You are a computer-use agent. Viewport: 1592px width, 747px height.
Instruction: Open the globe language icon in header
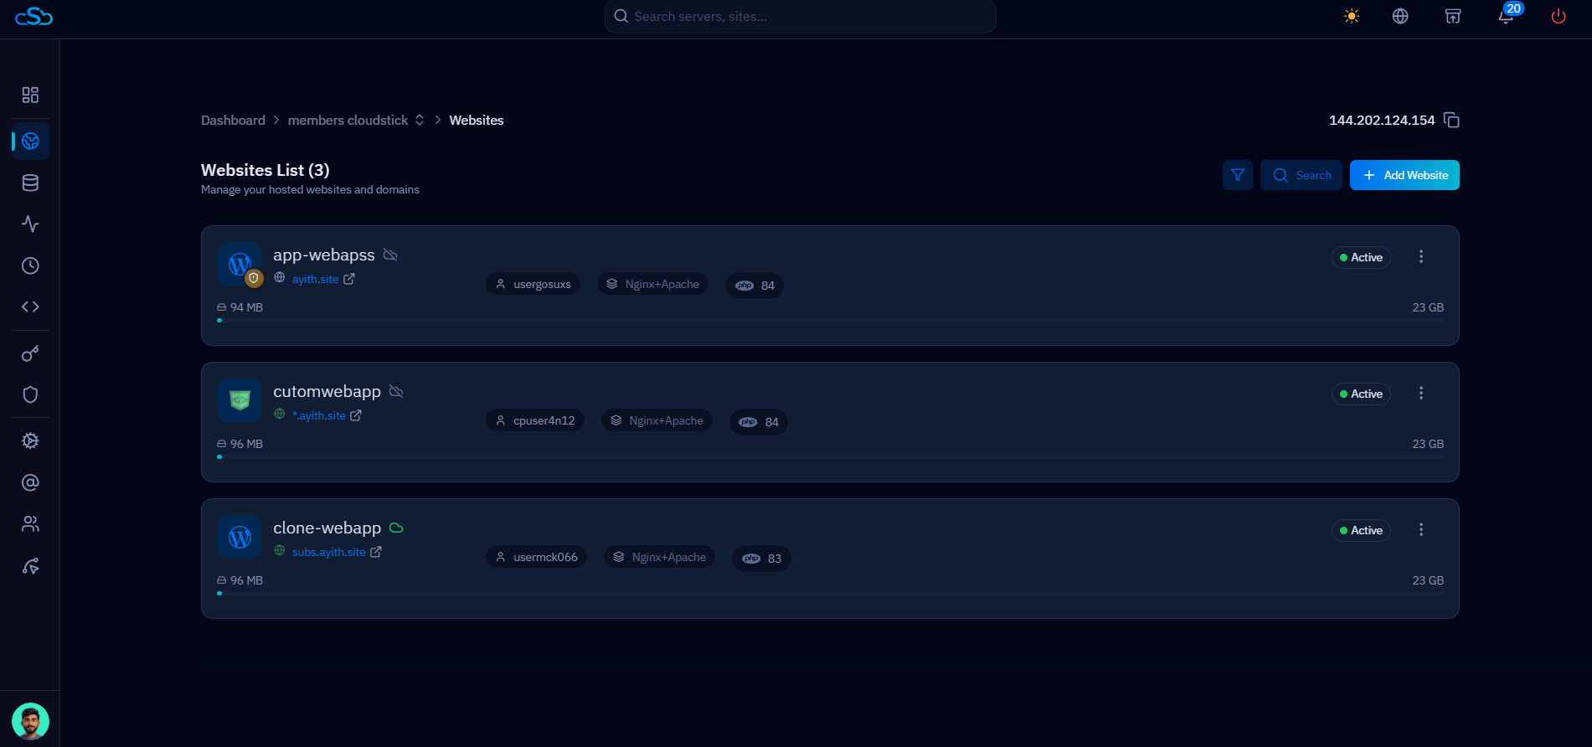click(x=1400, y=16)
